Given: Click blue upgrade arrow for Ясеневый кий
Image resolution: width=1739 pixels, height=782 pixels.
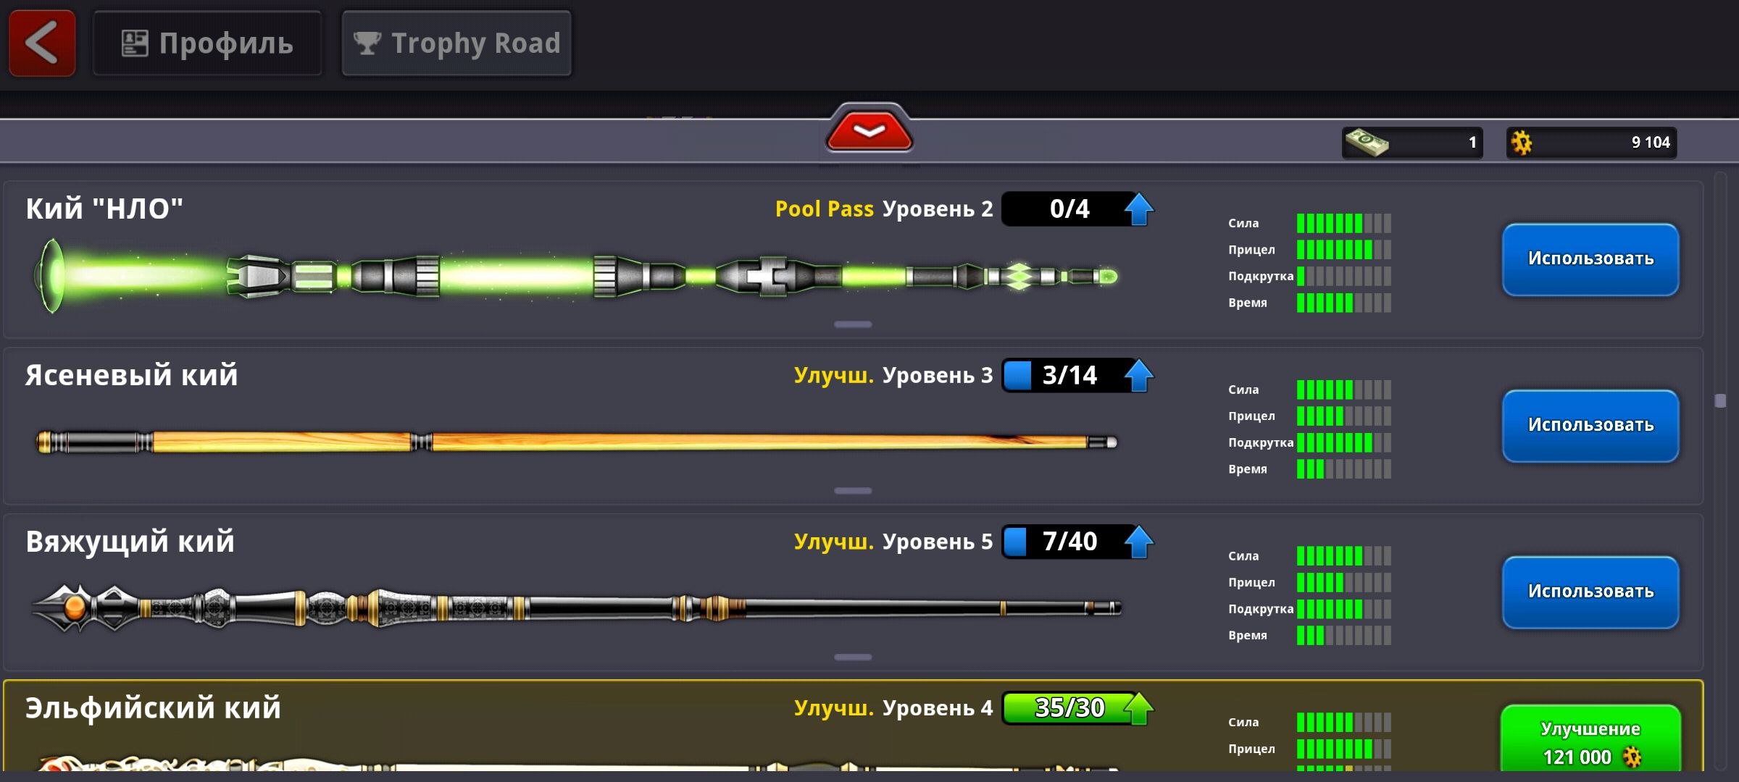Looking at the screenshot, I should [1139, 376].
